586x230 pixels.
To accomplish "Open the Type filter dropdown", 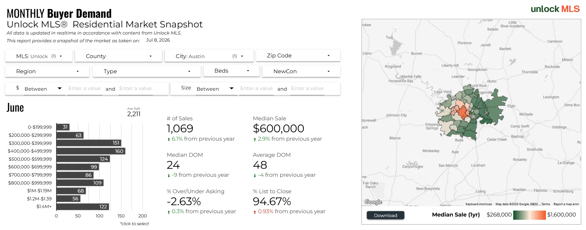I will click(146, 71).
